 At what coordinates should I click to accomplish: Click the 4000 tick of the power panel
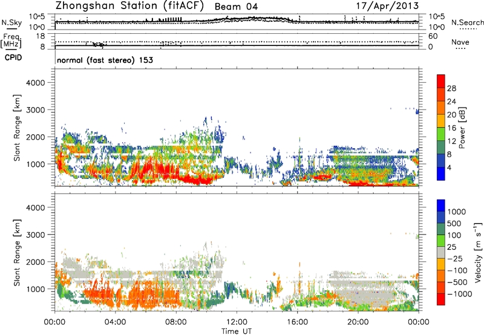pos(36,83)
